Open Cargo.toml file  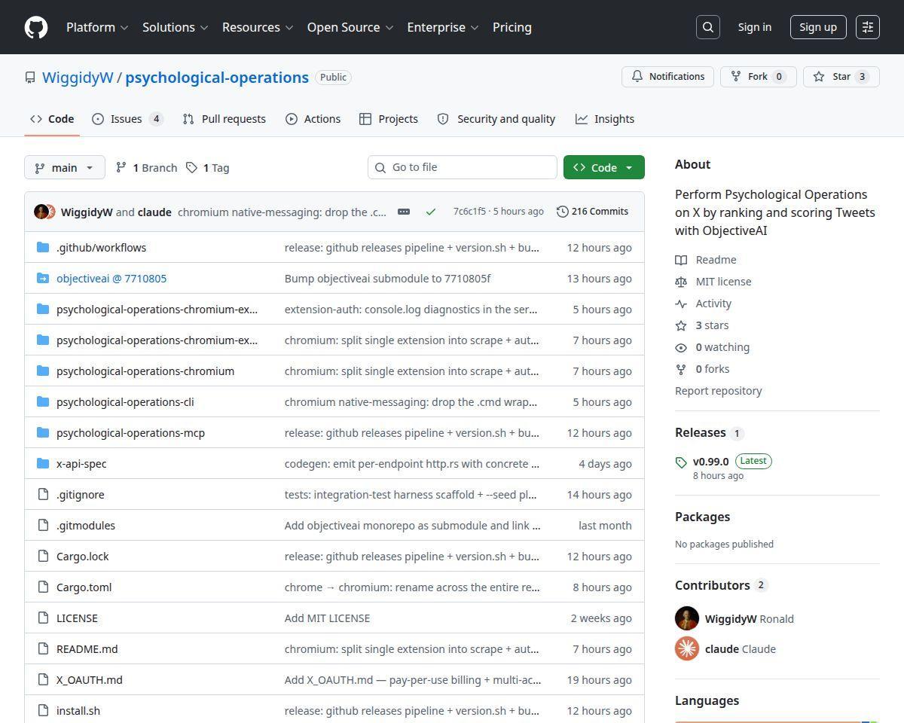coord(84,587)
